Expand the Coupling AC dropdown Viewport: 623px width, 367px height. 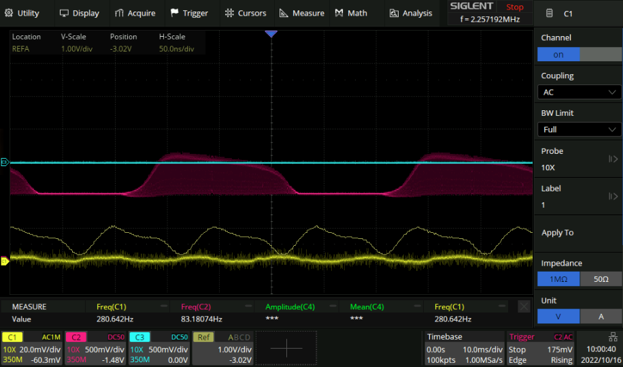pyautogui.click(x=579, y=92)
